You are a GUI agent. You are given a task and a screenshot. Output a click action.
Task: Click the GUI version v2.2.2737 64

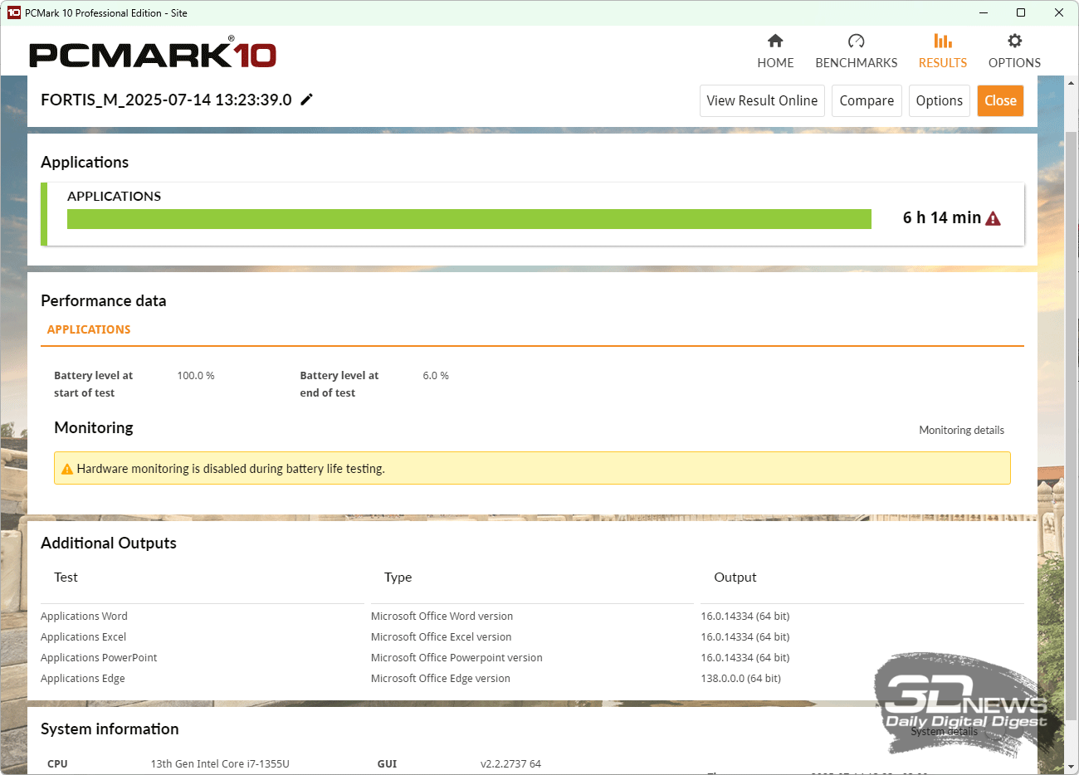tap(510, 764)
